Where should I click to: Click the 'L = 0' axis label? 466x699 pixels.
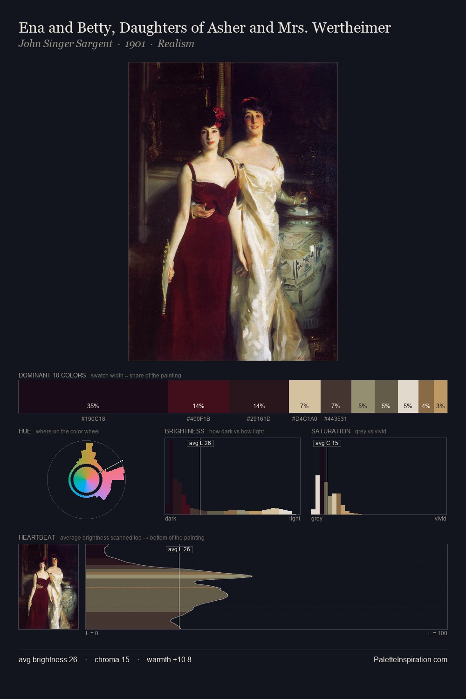click(x=92, y=633)
